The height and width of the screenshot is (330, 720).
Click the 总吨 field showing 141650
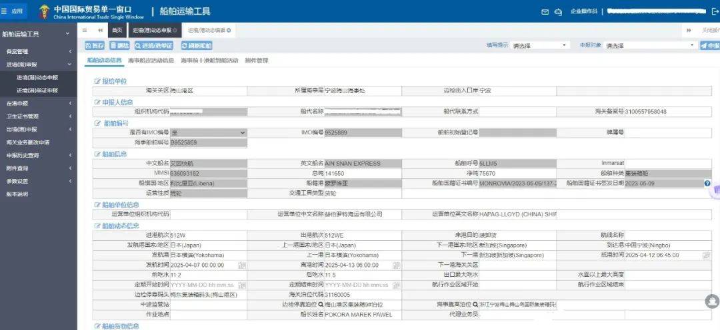point(363,173)
